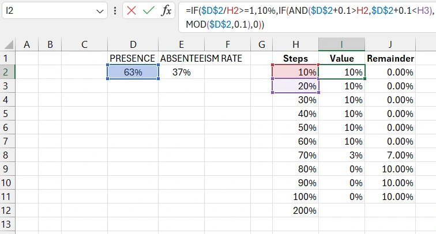
Task: Open the Insert Function fx dialog
Action: click(x=166, y=10)
